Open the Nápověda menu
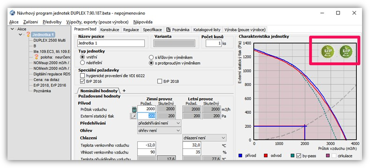370x168 pixels. [143, 22]
